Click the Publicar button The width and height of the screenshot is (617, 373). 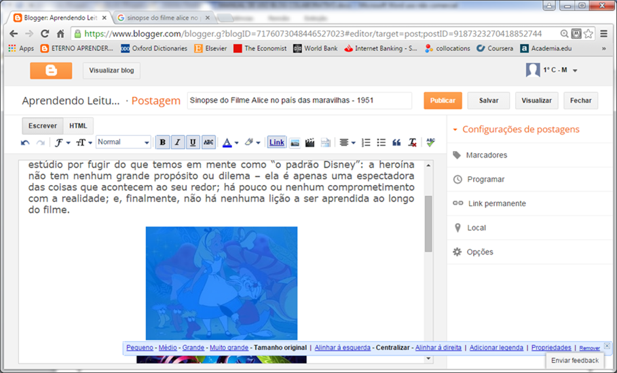(x=443, y=100)
